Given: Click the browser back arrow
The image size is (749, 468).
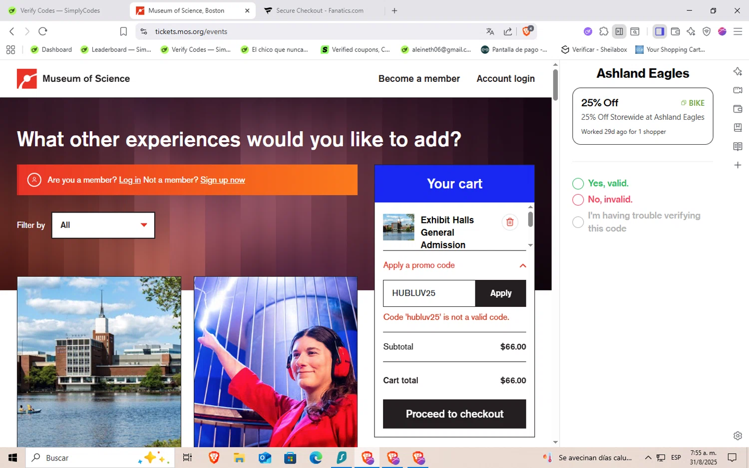Looking at the screenshot, I should [x=12, y=31].
